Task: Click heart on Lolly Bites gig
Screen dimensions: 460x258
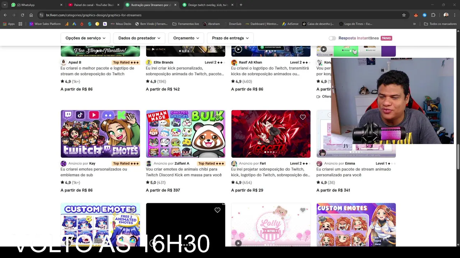Action: point(303,210)
